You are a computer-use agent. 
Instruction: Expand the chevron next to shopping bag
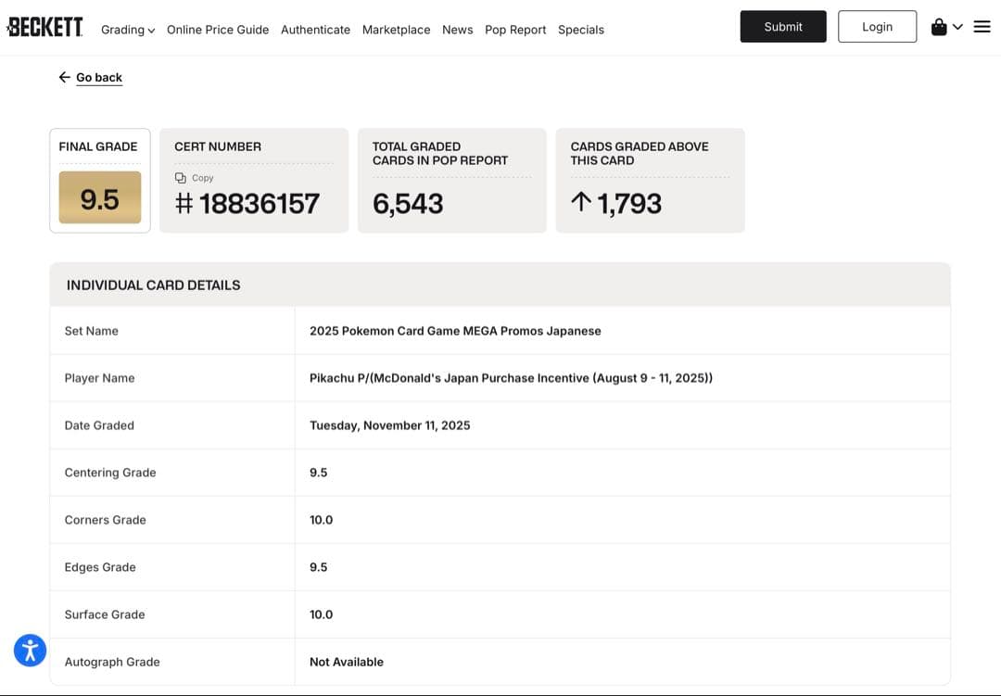point(958,27)
